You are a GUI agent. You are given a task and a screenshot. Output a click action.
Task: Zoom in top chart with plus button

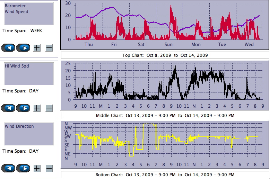point(37,48)
